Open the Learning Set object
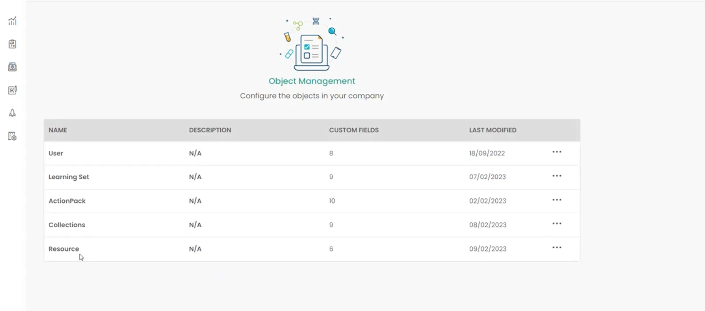Viewport: 705px width, 311px height. pos(69,177)
